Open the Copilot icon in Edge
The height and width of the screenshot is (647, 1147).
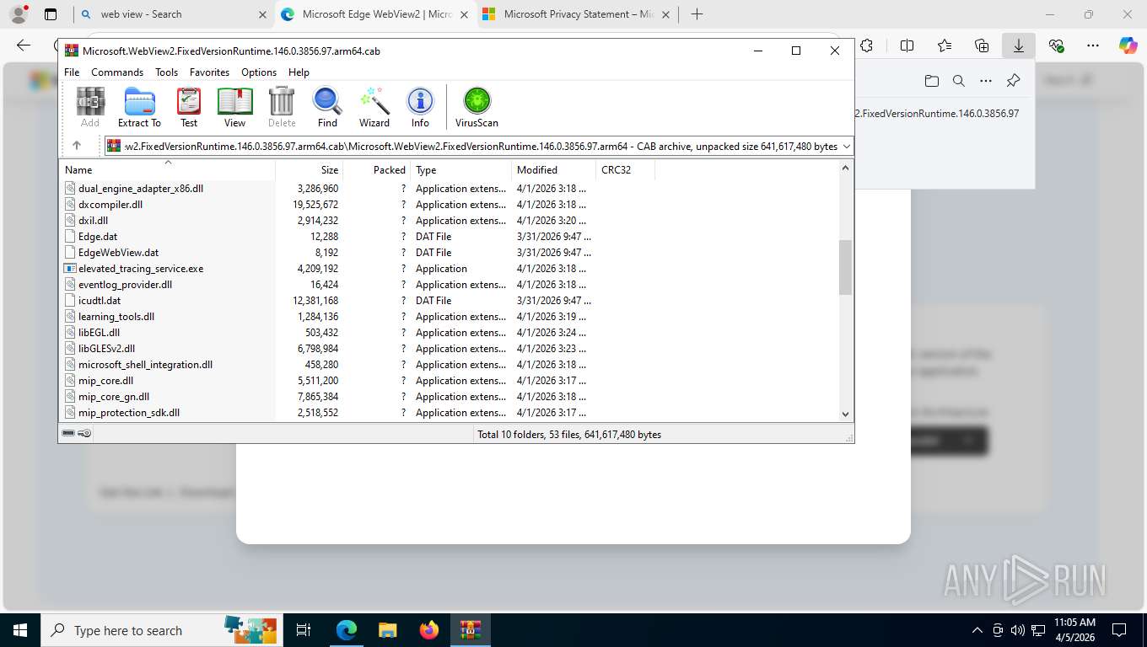point(1128,46)
